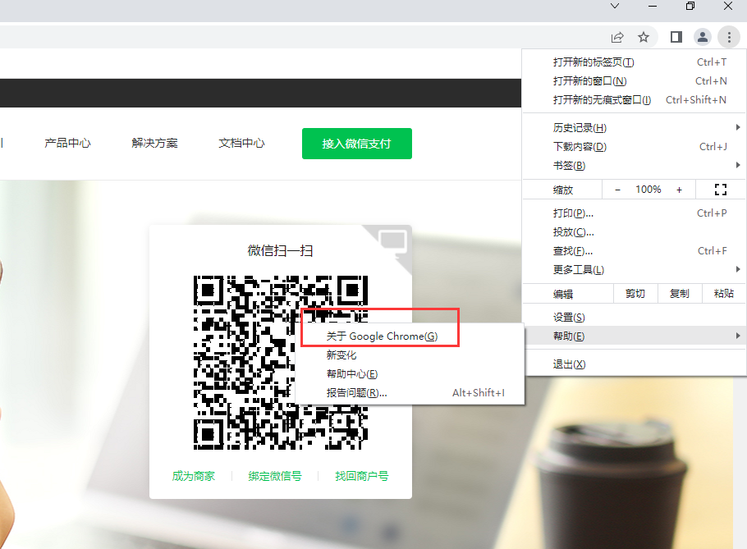Open a new incognito window 打开新的无痕式窗口
This screenshot has width=747, height=549.
click(x=634, y=99)
